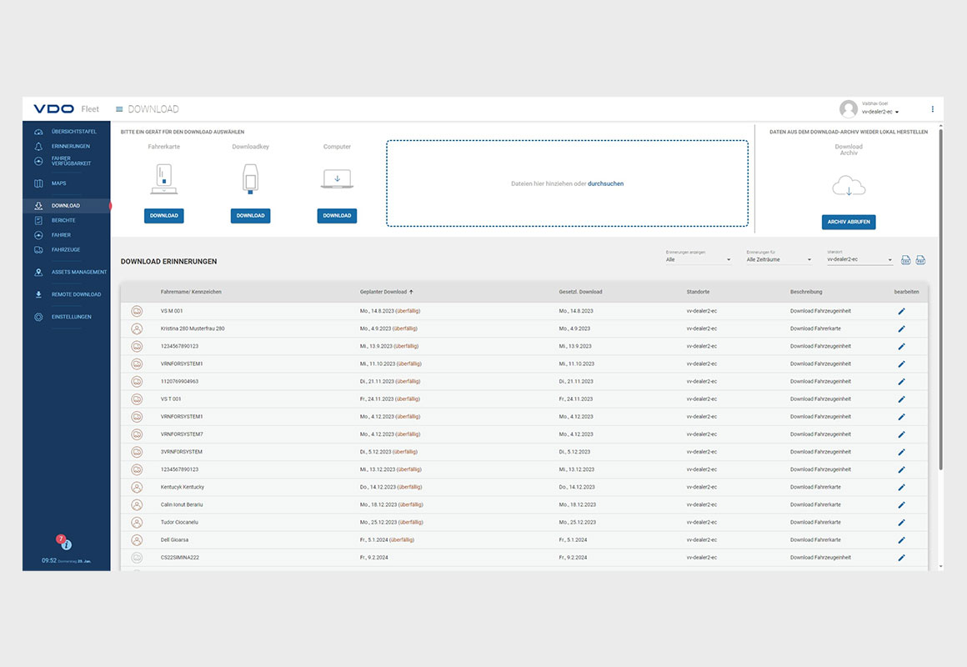The width and height of the screenshot is (967, 667).
Task: Click the info icon with notification badge
Action: tap(66, 544)
